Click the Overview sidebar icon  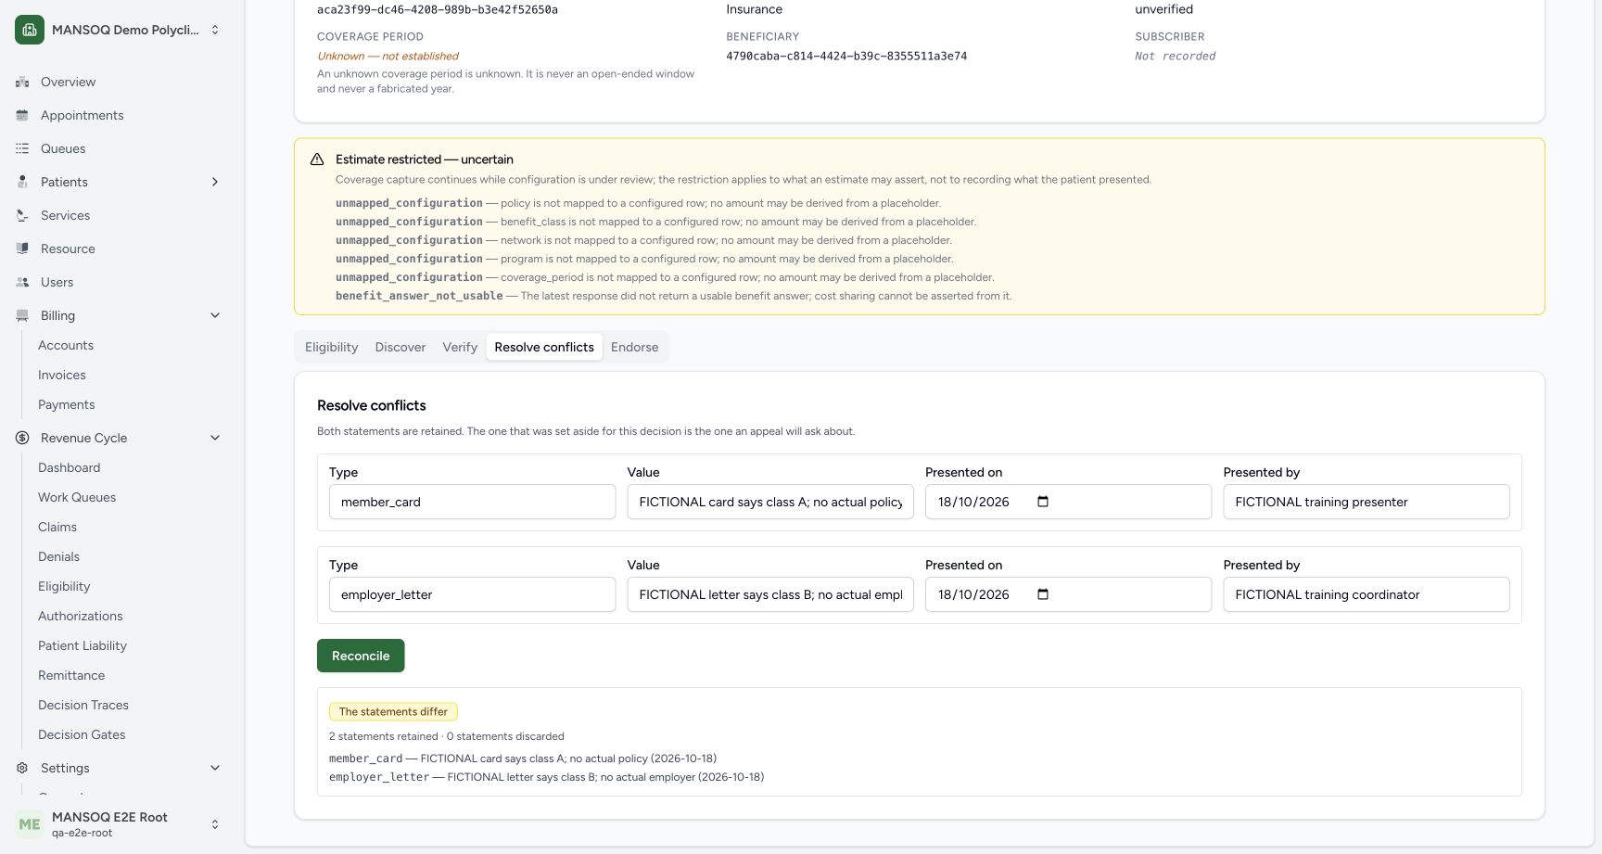[x=22, y=82]
